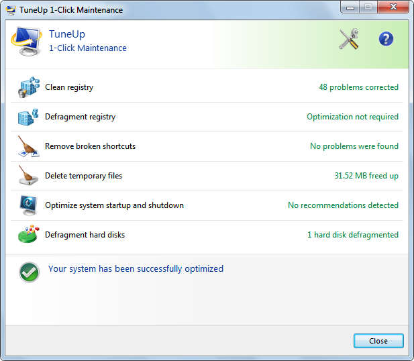414x361 pixels.
Task: Close the dialog with the Close button
Action: point(378,341)
